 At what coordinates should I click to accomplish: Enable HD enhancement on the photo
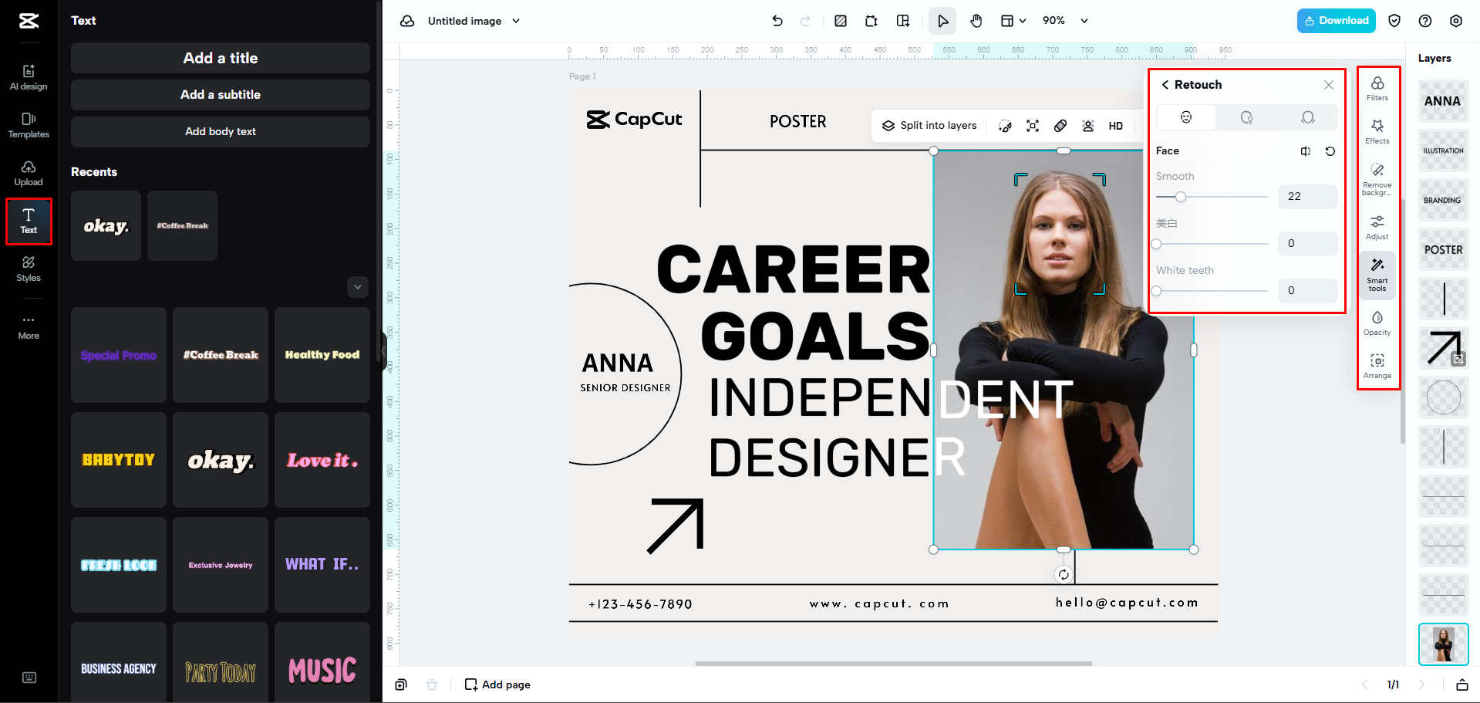click(1115, 125)
